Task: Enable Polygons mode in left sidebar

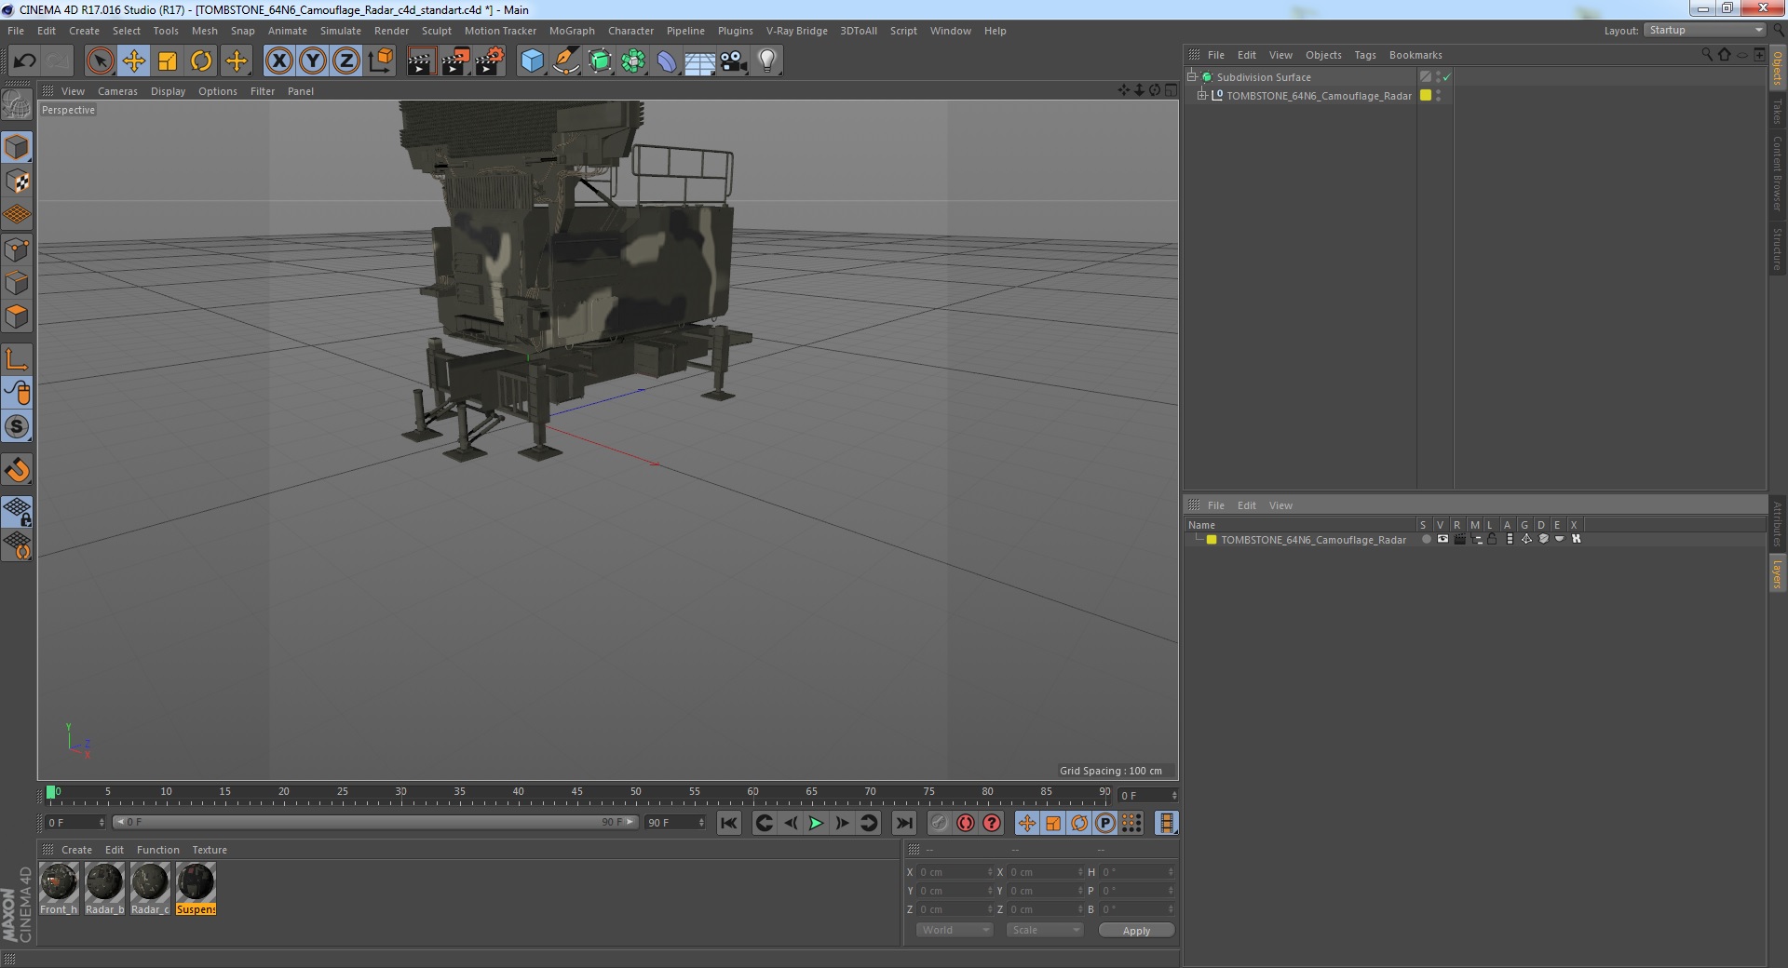Action: [x=18, y=316]
